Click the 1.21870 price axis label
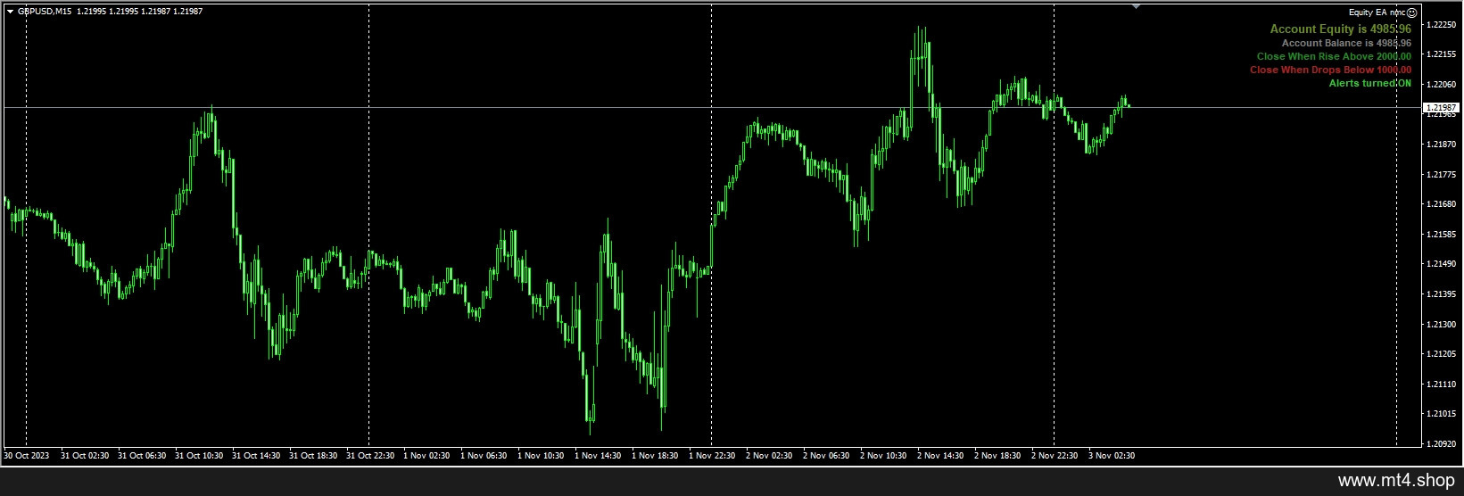Image resolution: width=1464 pixels, height=496 pixels. pyautogui.click(x=1442, y=145)
